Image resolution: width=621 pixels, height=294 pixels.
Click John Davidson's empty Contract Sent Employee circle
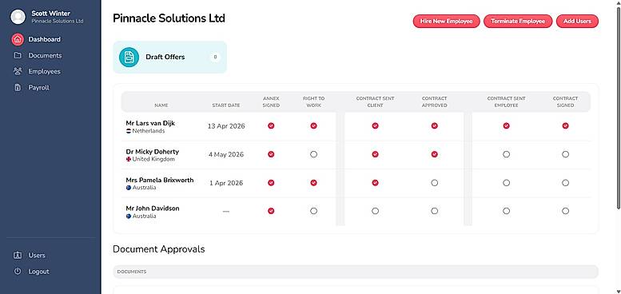506,211
